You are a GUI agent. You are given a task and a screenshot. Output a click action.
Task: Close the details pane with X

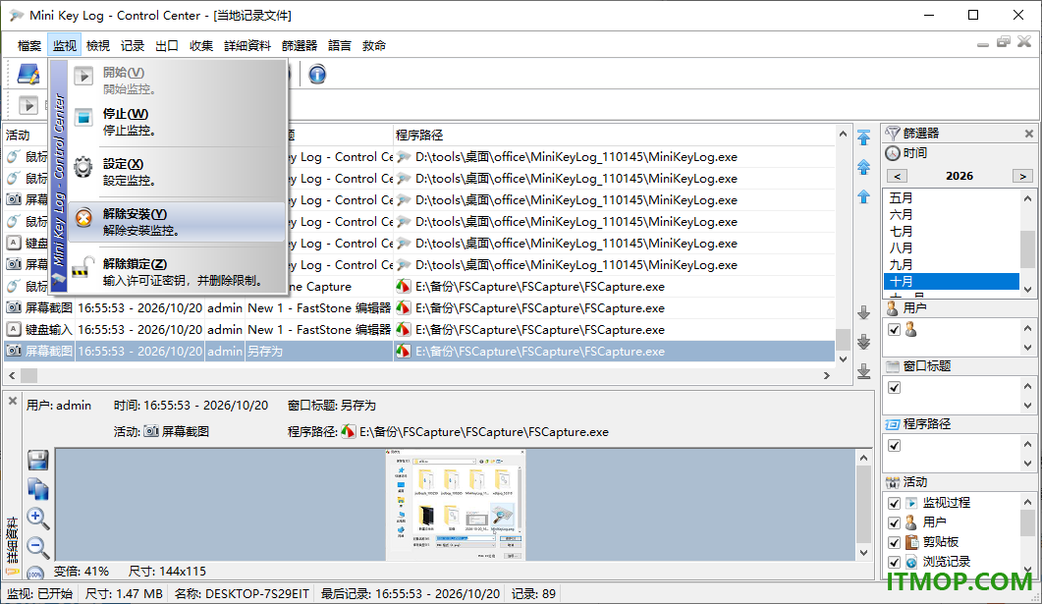[13, 402]
